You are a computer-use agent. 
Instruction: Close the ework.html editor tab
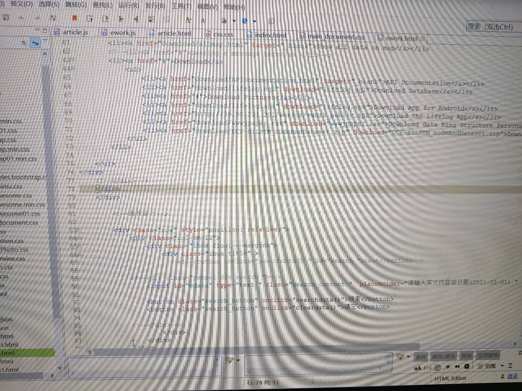tap(422, 38)
